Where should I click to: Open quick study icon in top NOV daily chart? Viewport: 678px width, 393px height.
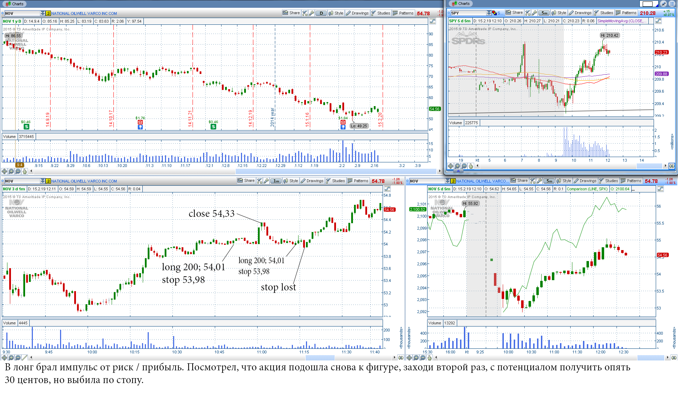coord(305,13)
